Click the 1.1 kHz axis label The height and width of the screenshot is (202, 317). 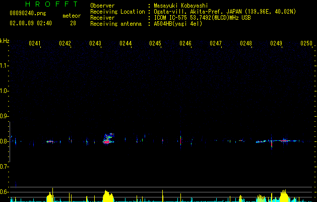(x=4, y=66)
